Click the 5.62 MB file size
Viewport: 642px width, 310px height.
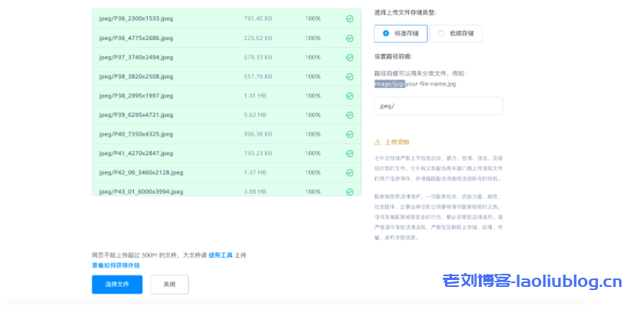pyautogui.click(x=255, y=115)
